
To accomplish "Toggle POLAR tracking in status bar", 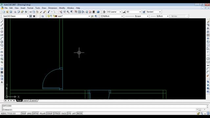I will pyautogui.click(x=42, y=113).
